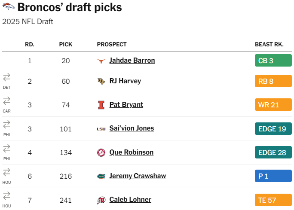This screenshot has height=210, width=294.
Task: Click the PROSPECT column header
Action: click(x=112, y=45)
